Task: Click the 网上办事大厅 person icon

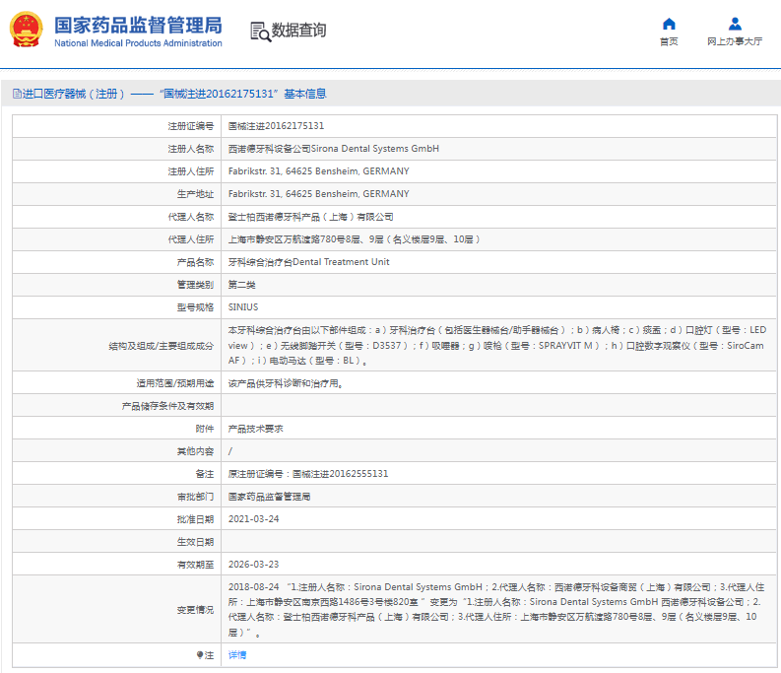Action: [735, 24]
